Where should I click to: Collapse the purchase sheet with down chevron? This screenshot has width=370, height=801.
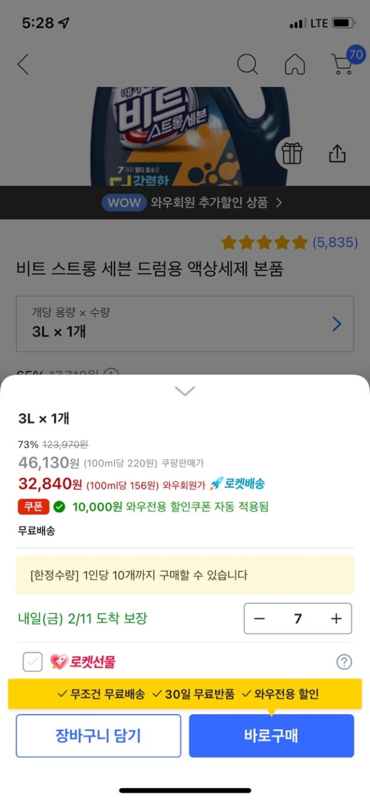[184, 391]
